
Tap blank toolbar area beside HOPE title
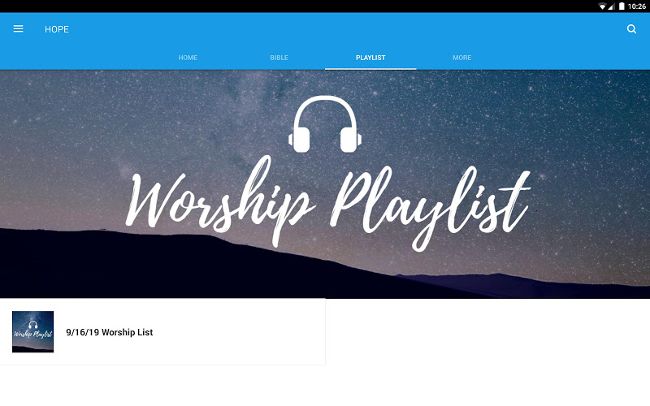point(331,29)
